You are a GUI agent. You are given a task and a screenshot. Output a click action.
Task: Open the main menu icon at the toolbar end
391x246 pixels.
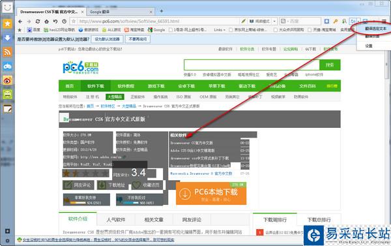384,22
